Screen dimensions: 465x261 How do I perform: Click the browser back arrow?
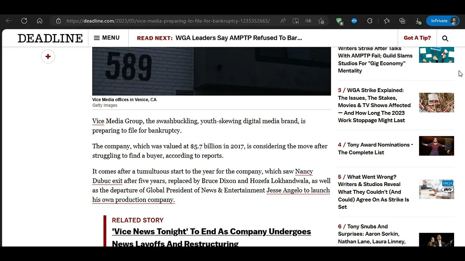click(x=9, y=21)
